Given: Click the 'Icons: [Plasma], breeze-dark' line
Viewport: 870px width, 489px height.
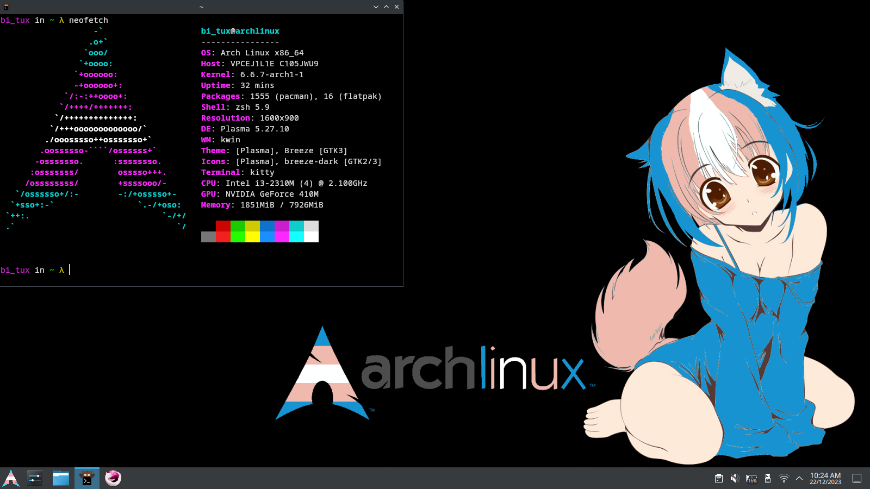Looking at the screenshot, I should coord(291,161).
